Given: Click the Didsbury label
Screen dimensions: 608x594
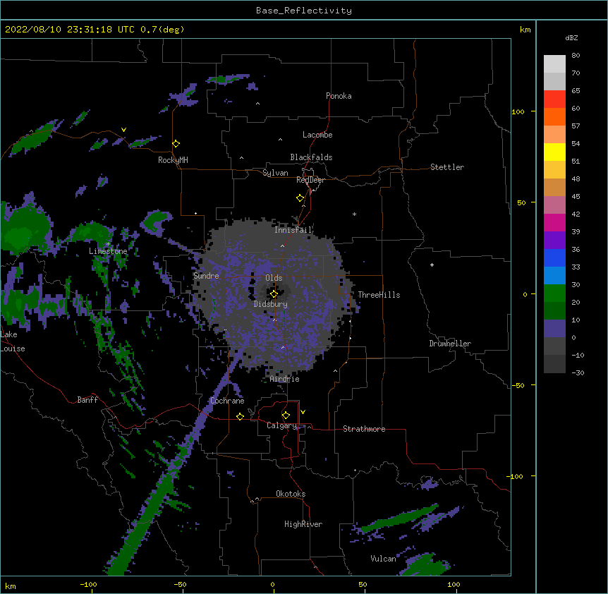Looking at the screenshot, I should [271, 304].
